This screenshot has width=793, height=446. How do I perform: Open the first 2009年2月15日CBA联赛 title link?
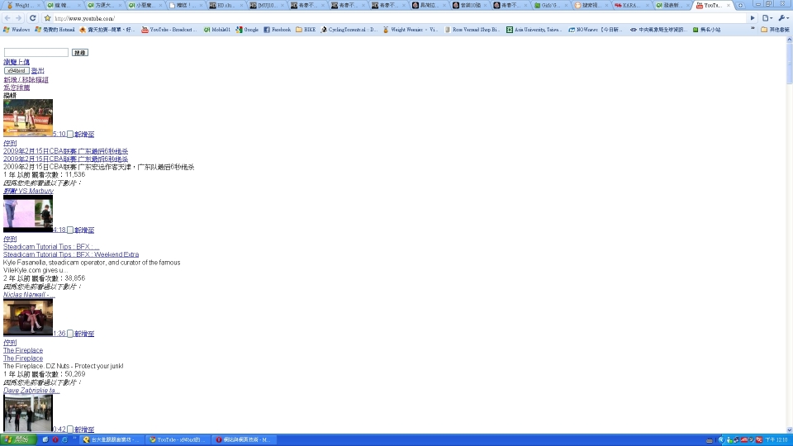(66, 151)
